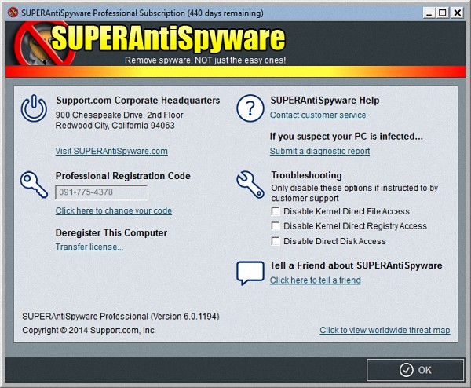Open Contact customer service link

point(318,115)
